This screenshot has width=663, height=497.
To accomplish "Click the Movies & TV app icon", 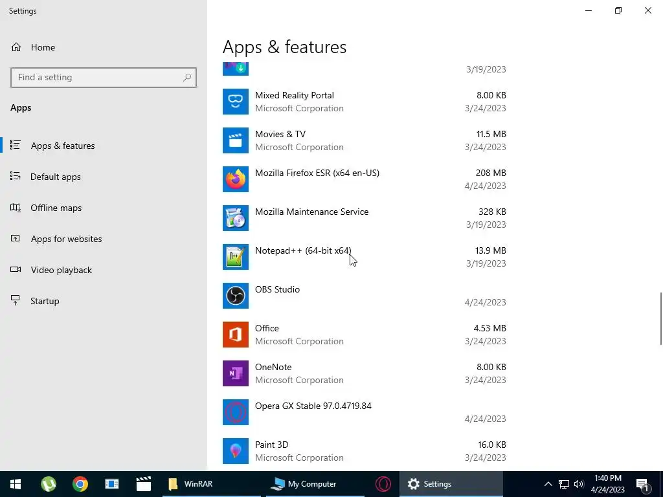I will [x=236, y=140].
